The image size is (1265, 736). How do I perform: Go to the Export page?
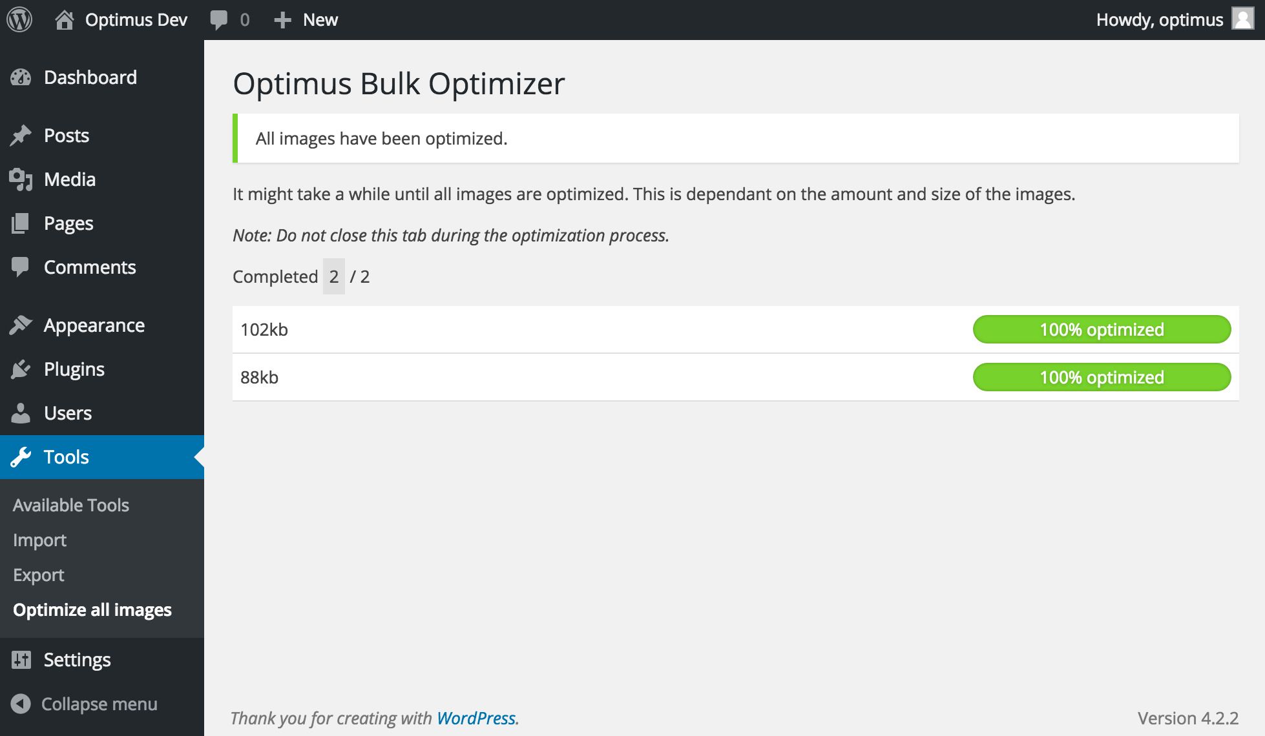pos(39,575)
